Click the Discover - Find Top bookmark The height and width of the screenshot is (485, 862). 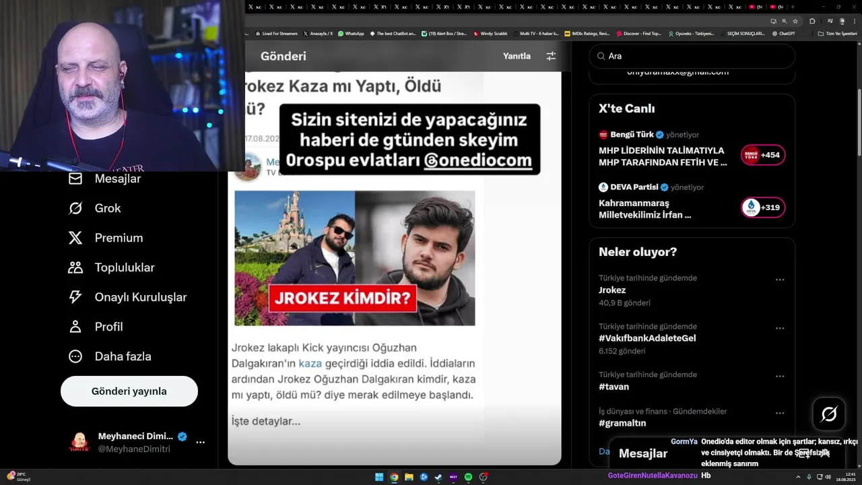[x=638, y=33]
